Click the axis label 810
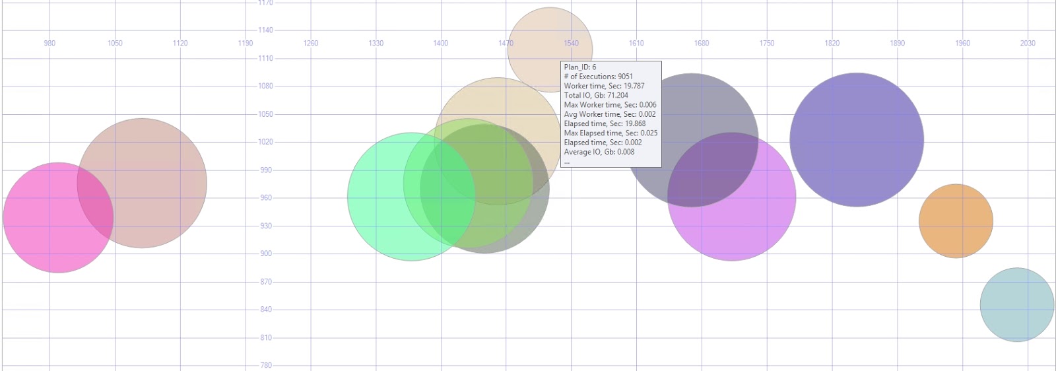This screenshot has height=371, width=1056. point(266,337)
